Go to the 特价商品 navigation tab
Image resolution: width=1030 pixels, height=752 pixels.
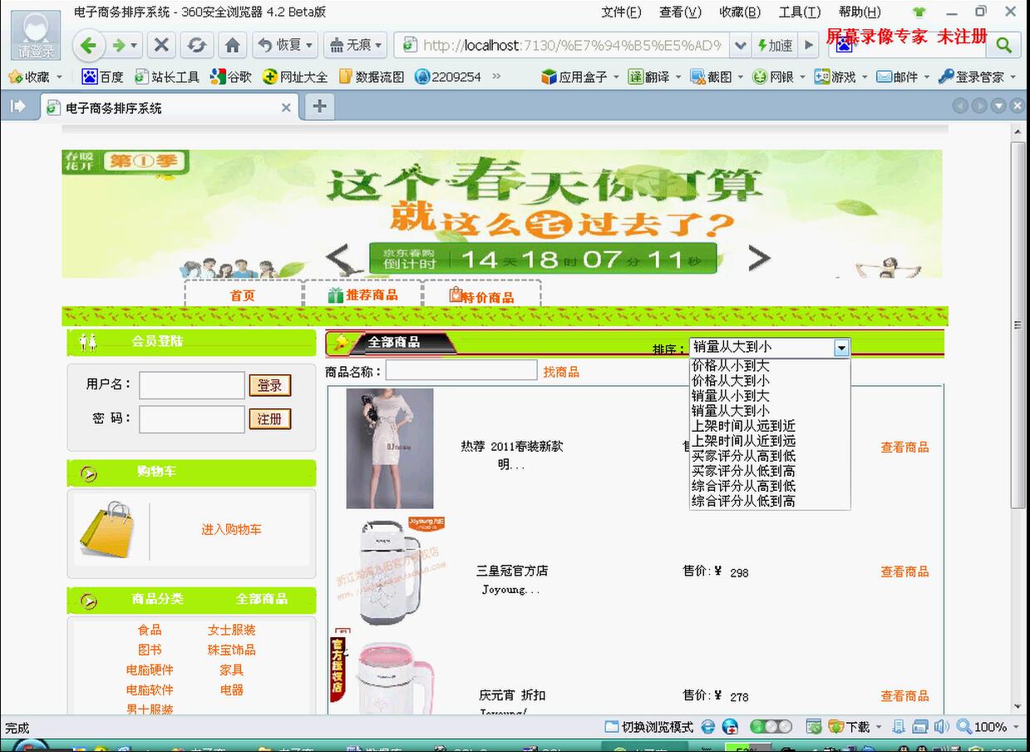tap(481, 296)
